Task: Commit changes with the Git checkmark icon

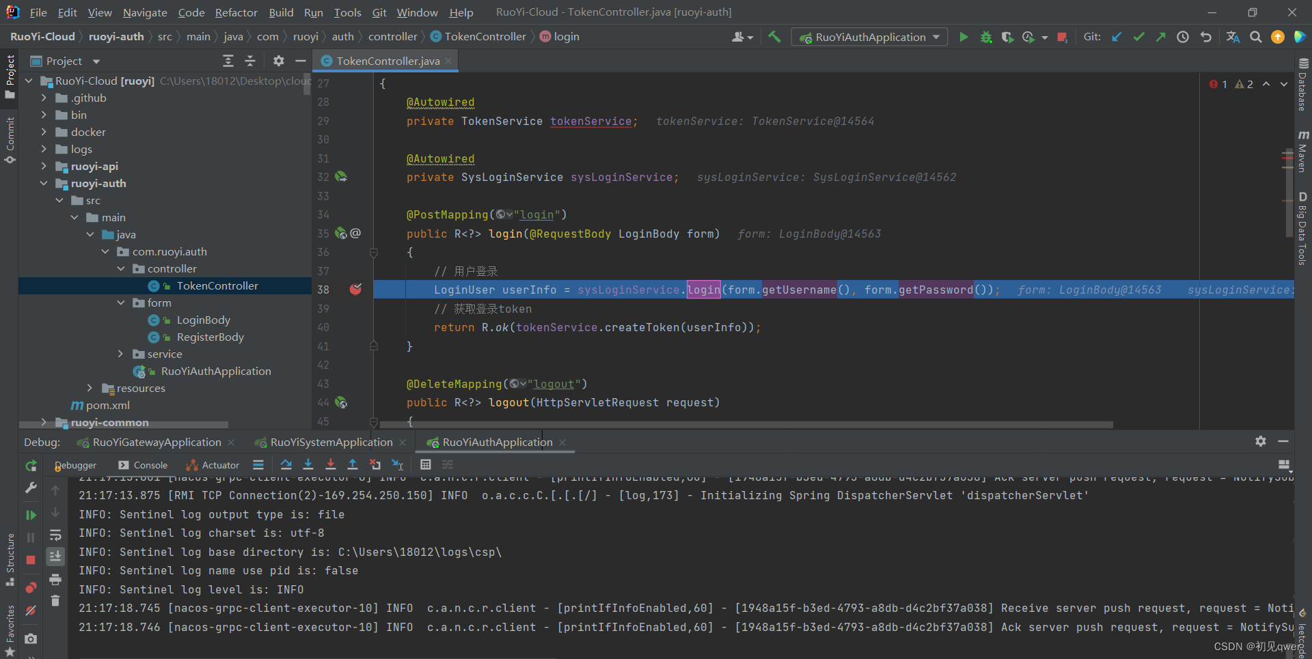Action: [1138, 37]
